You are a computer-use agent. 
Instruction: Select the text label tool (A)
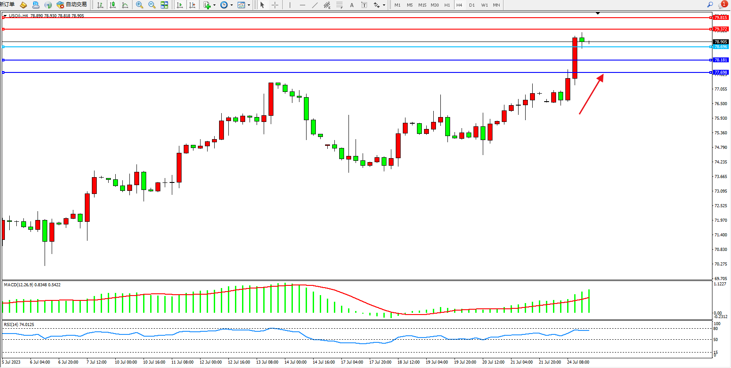coord(352,5)
